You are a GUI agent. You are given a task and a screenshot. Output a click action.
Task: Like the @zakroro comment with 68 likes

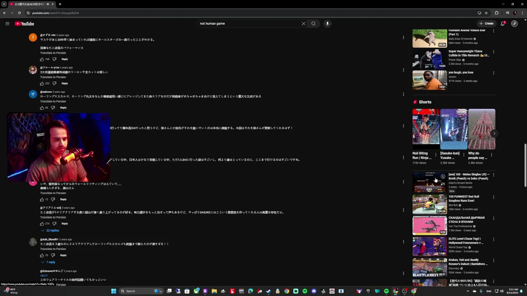pyautogui.click(x=42, y=108)
